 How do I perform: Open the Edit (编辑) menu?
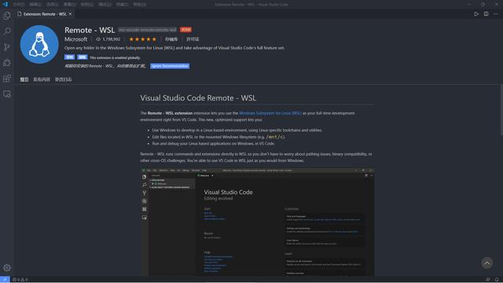[35, 5]
